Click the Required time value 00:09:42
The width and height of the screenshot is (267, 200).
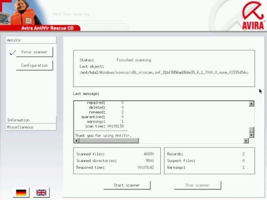pyautogui.click(x=146, y=168)
